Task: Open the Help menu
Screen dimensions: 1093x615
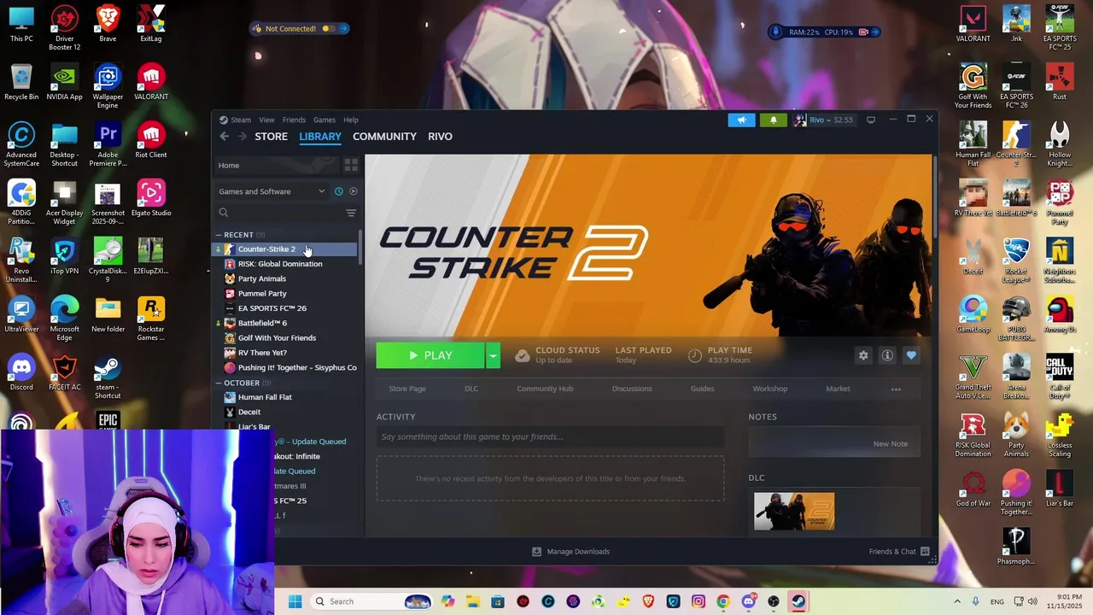Action: [x=351, y=120]
